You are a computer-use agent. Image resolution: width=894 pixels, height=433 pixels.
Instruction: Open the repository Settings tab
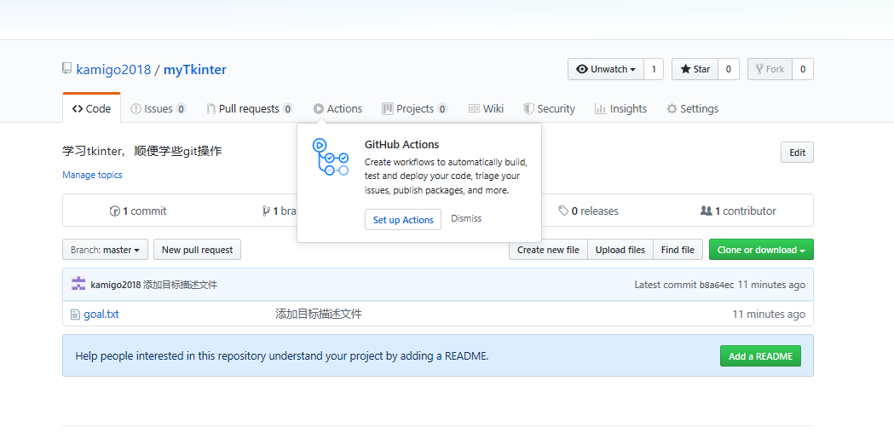click(x=693, y=108)
